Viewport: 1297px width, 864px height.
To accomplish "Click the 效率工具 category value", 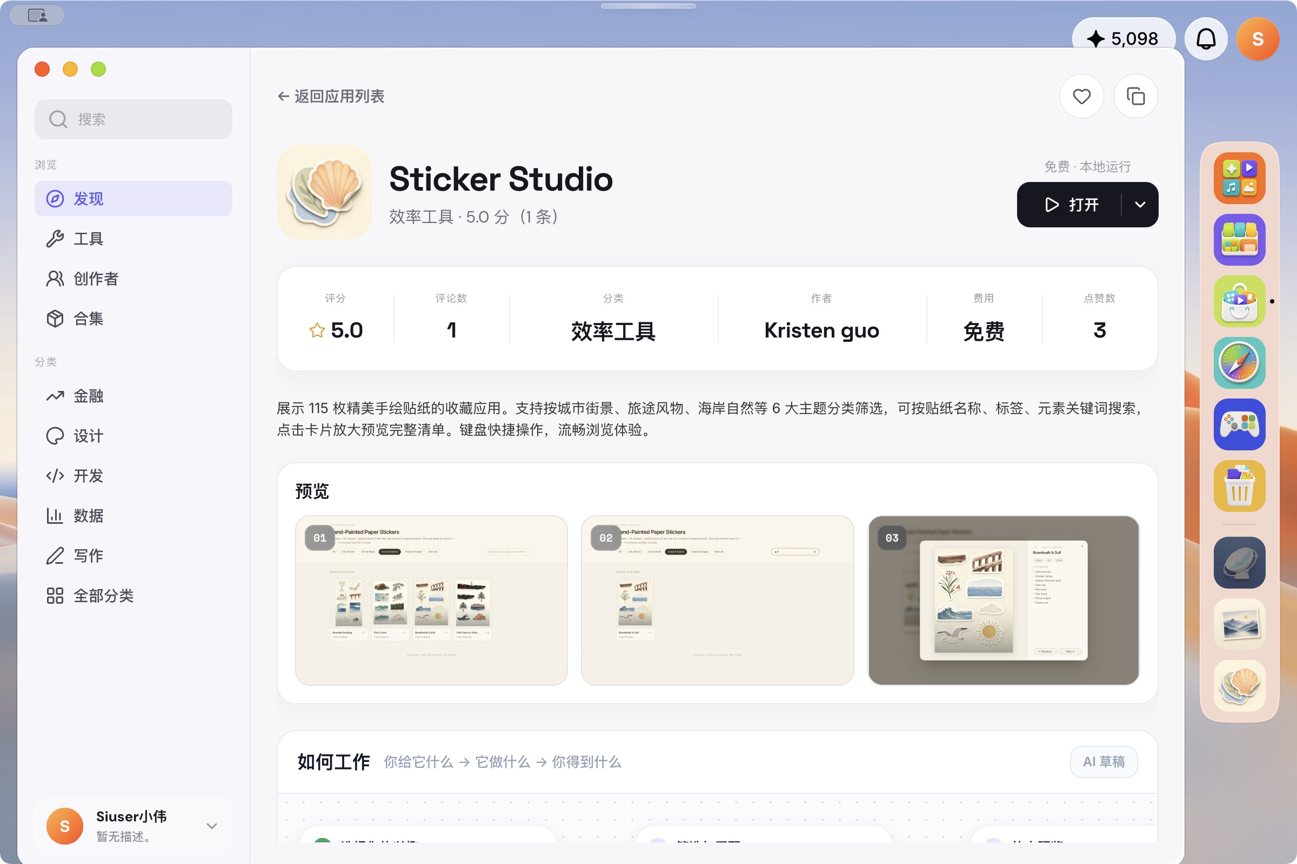I will (613, 331).
